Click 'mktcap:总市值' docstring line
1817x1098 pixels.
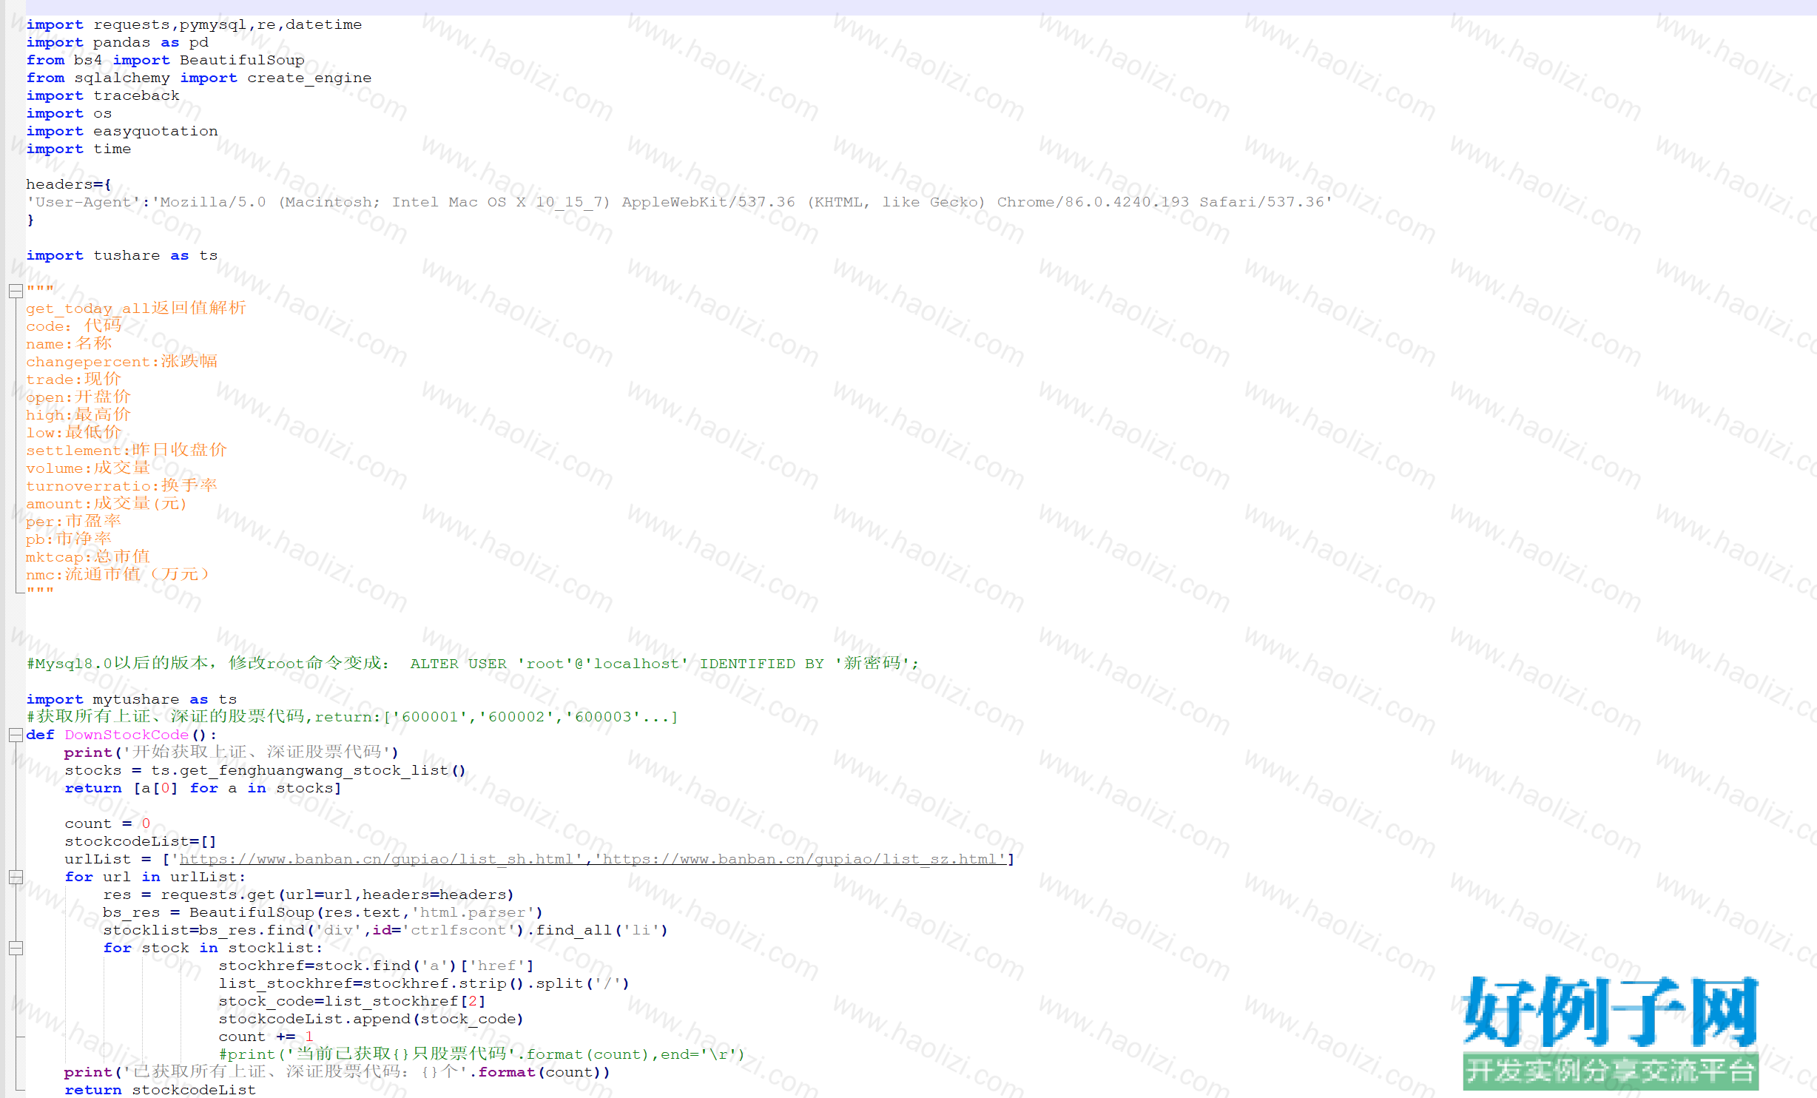click(88, 556)
